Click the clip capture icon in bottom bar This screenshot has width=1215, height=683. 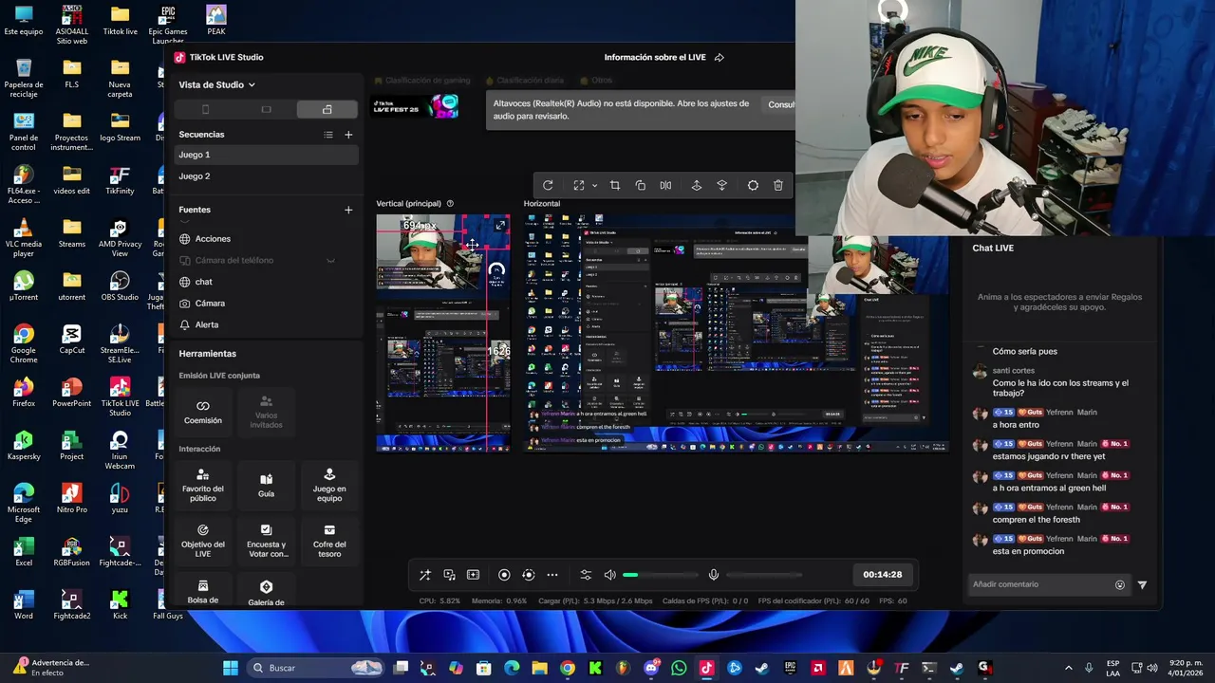pos(473,575)
